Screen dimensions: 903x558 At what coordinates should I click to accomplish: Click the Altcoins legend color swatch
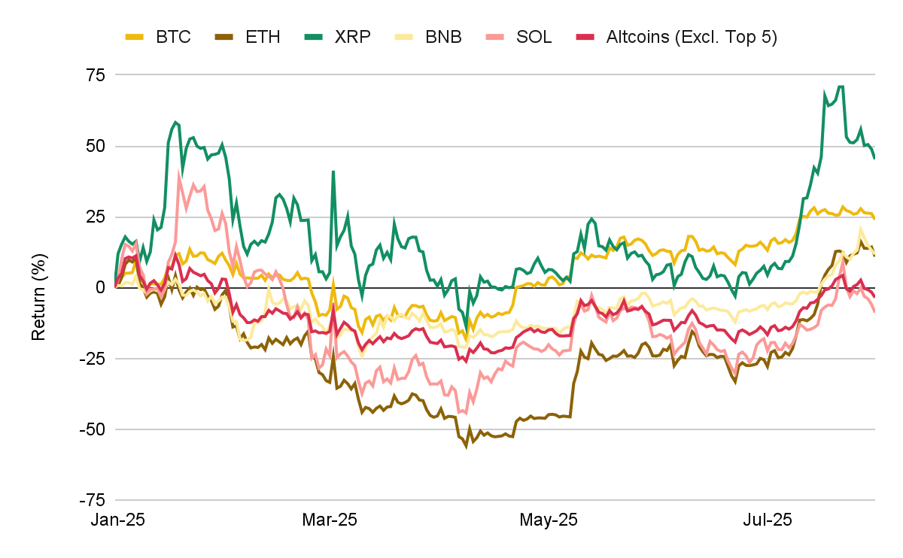586,37
